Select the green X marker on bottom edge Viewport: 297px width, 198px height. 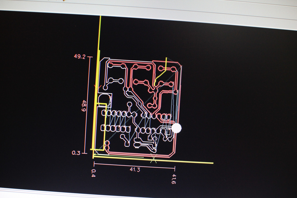coord(154,158)
